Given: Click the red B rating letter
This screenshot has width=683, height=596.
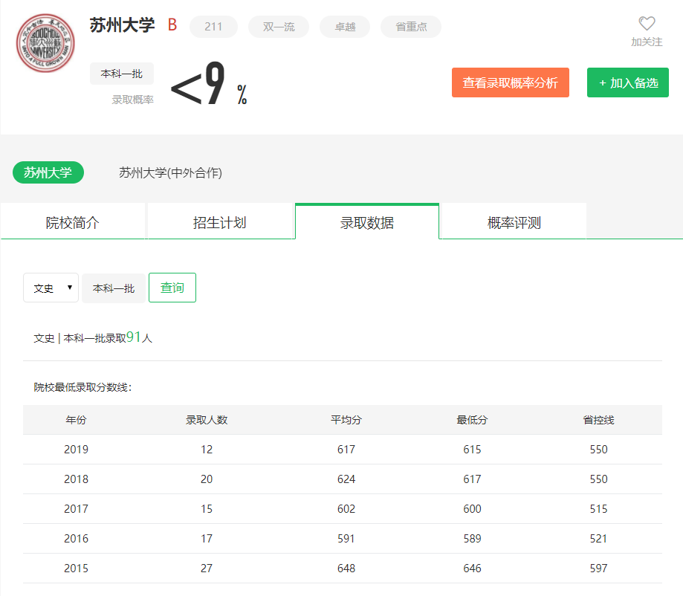Looking at the screenshot, I should tap(172, 25).
